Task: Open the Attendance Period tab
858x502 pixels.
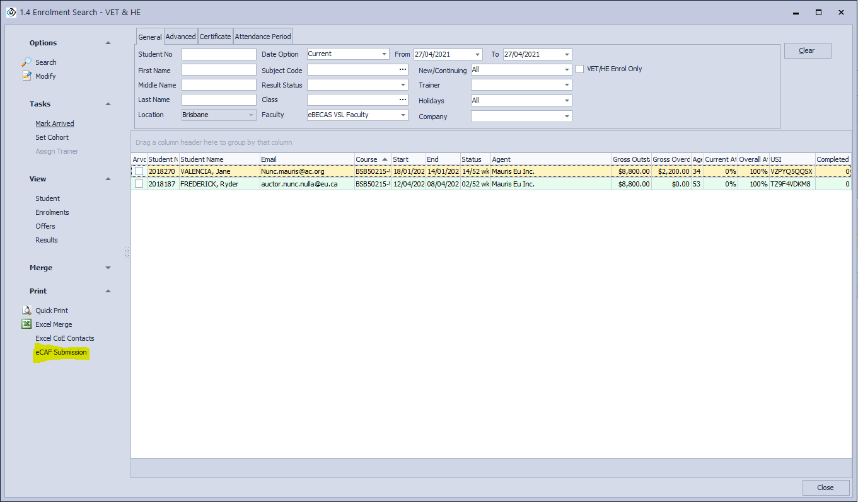Action: coord(263,37)
